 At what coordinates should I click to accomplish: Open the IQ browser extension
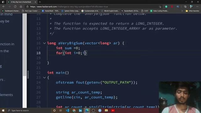(177, 7)
